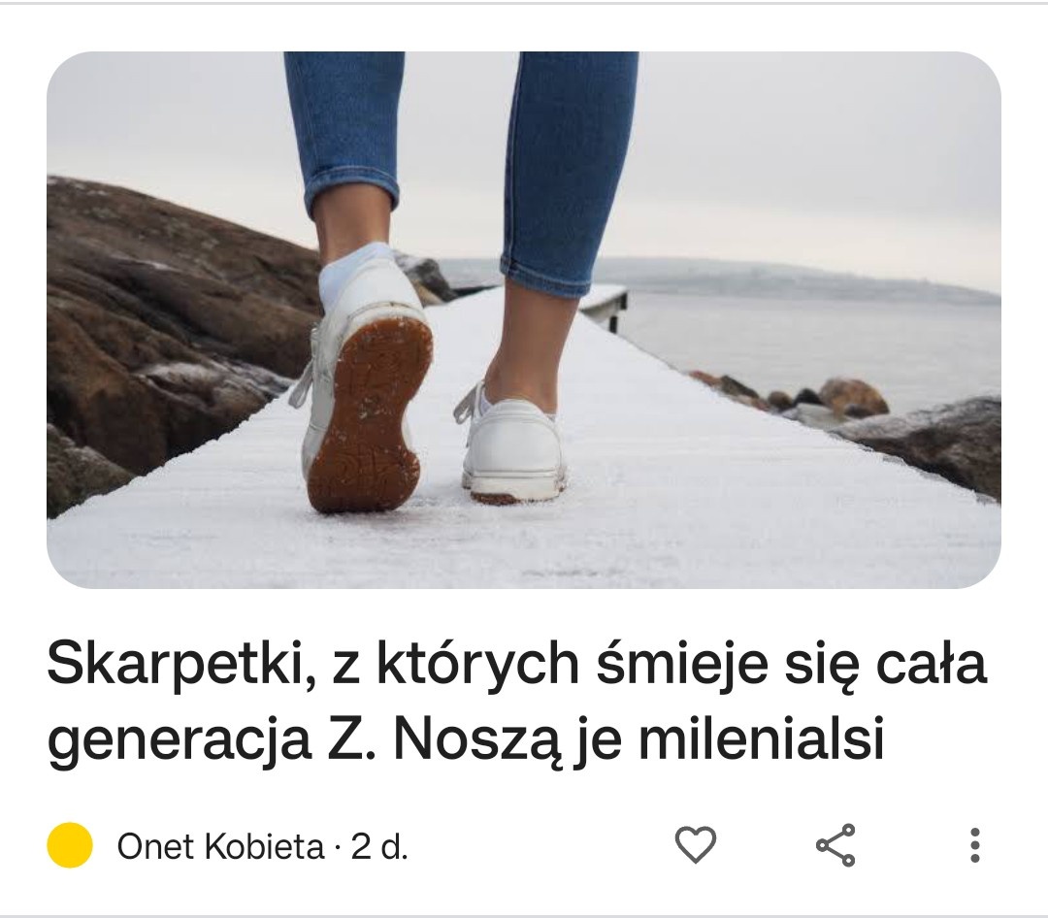Viewport: 1048px width, 918px height.
Task: Tap the white sneakers article thumbnail
Action: 523,319
